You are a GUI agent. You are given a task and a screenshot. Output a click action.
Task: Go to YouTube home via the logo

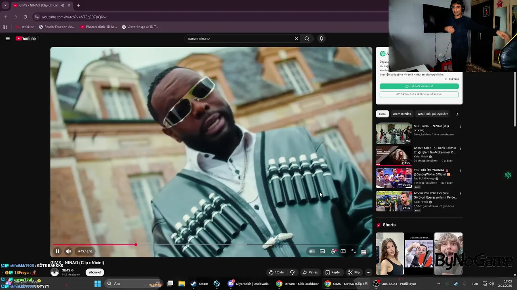pyautogui.click(x=27, y=39)
